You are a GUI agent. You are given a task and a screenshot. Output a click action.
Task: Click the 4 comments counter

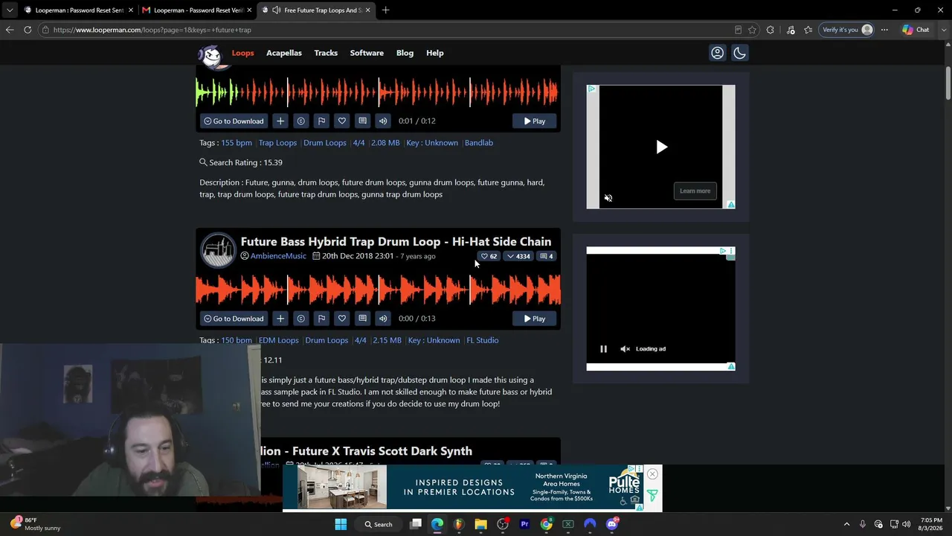point(547,256)
